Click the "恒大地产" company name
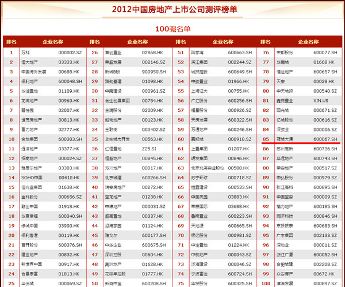Screen dimensions: 345x287 pos(29,62)
